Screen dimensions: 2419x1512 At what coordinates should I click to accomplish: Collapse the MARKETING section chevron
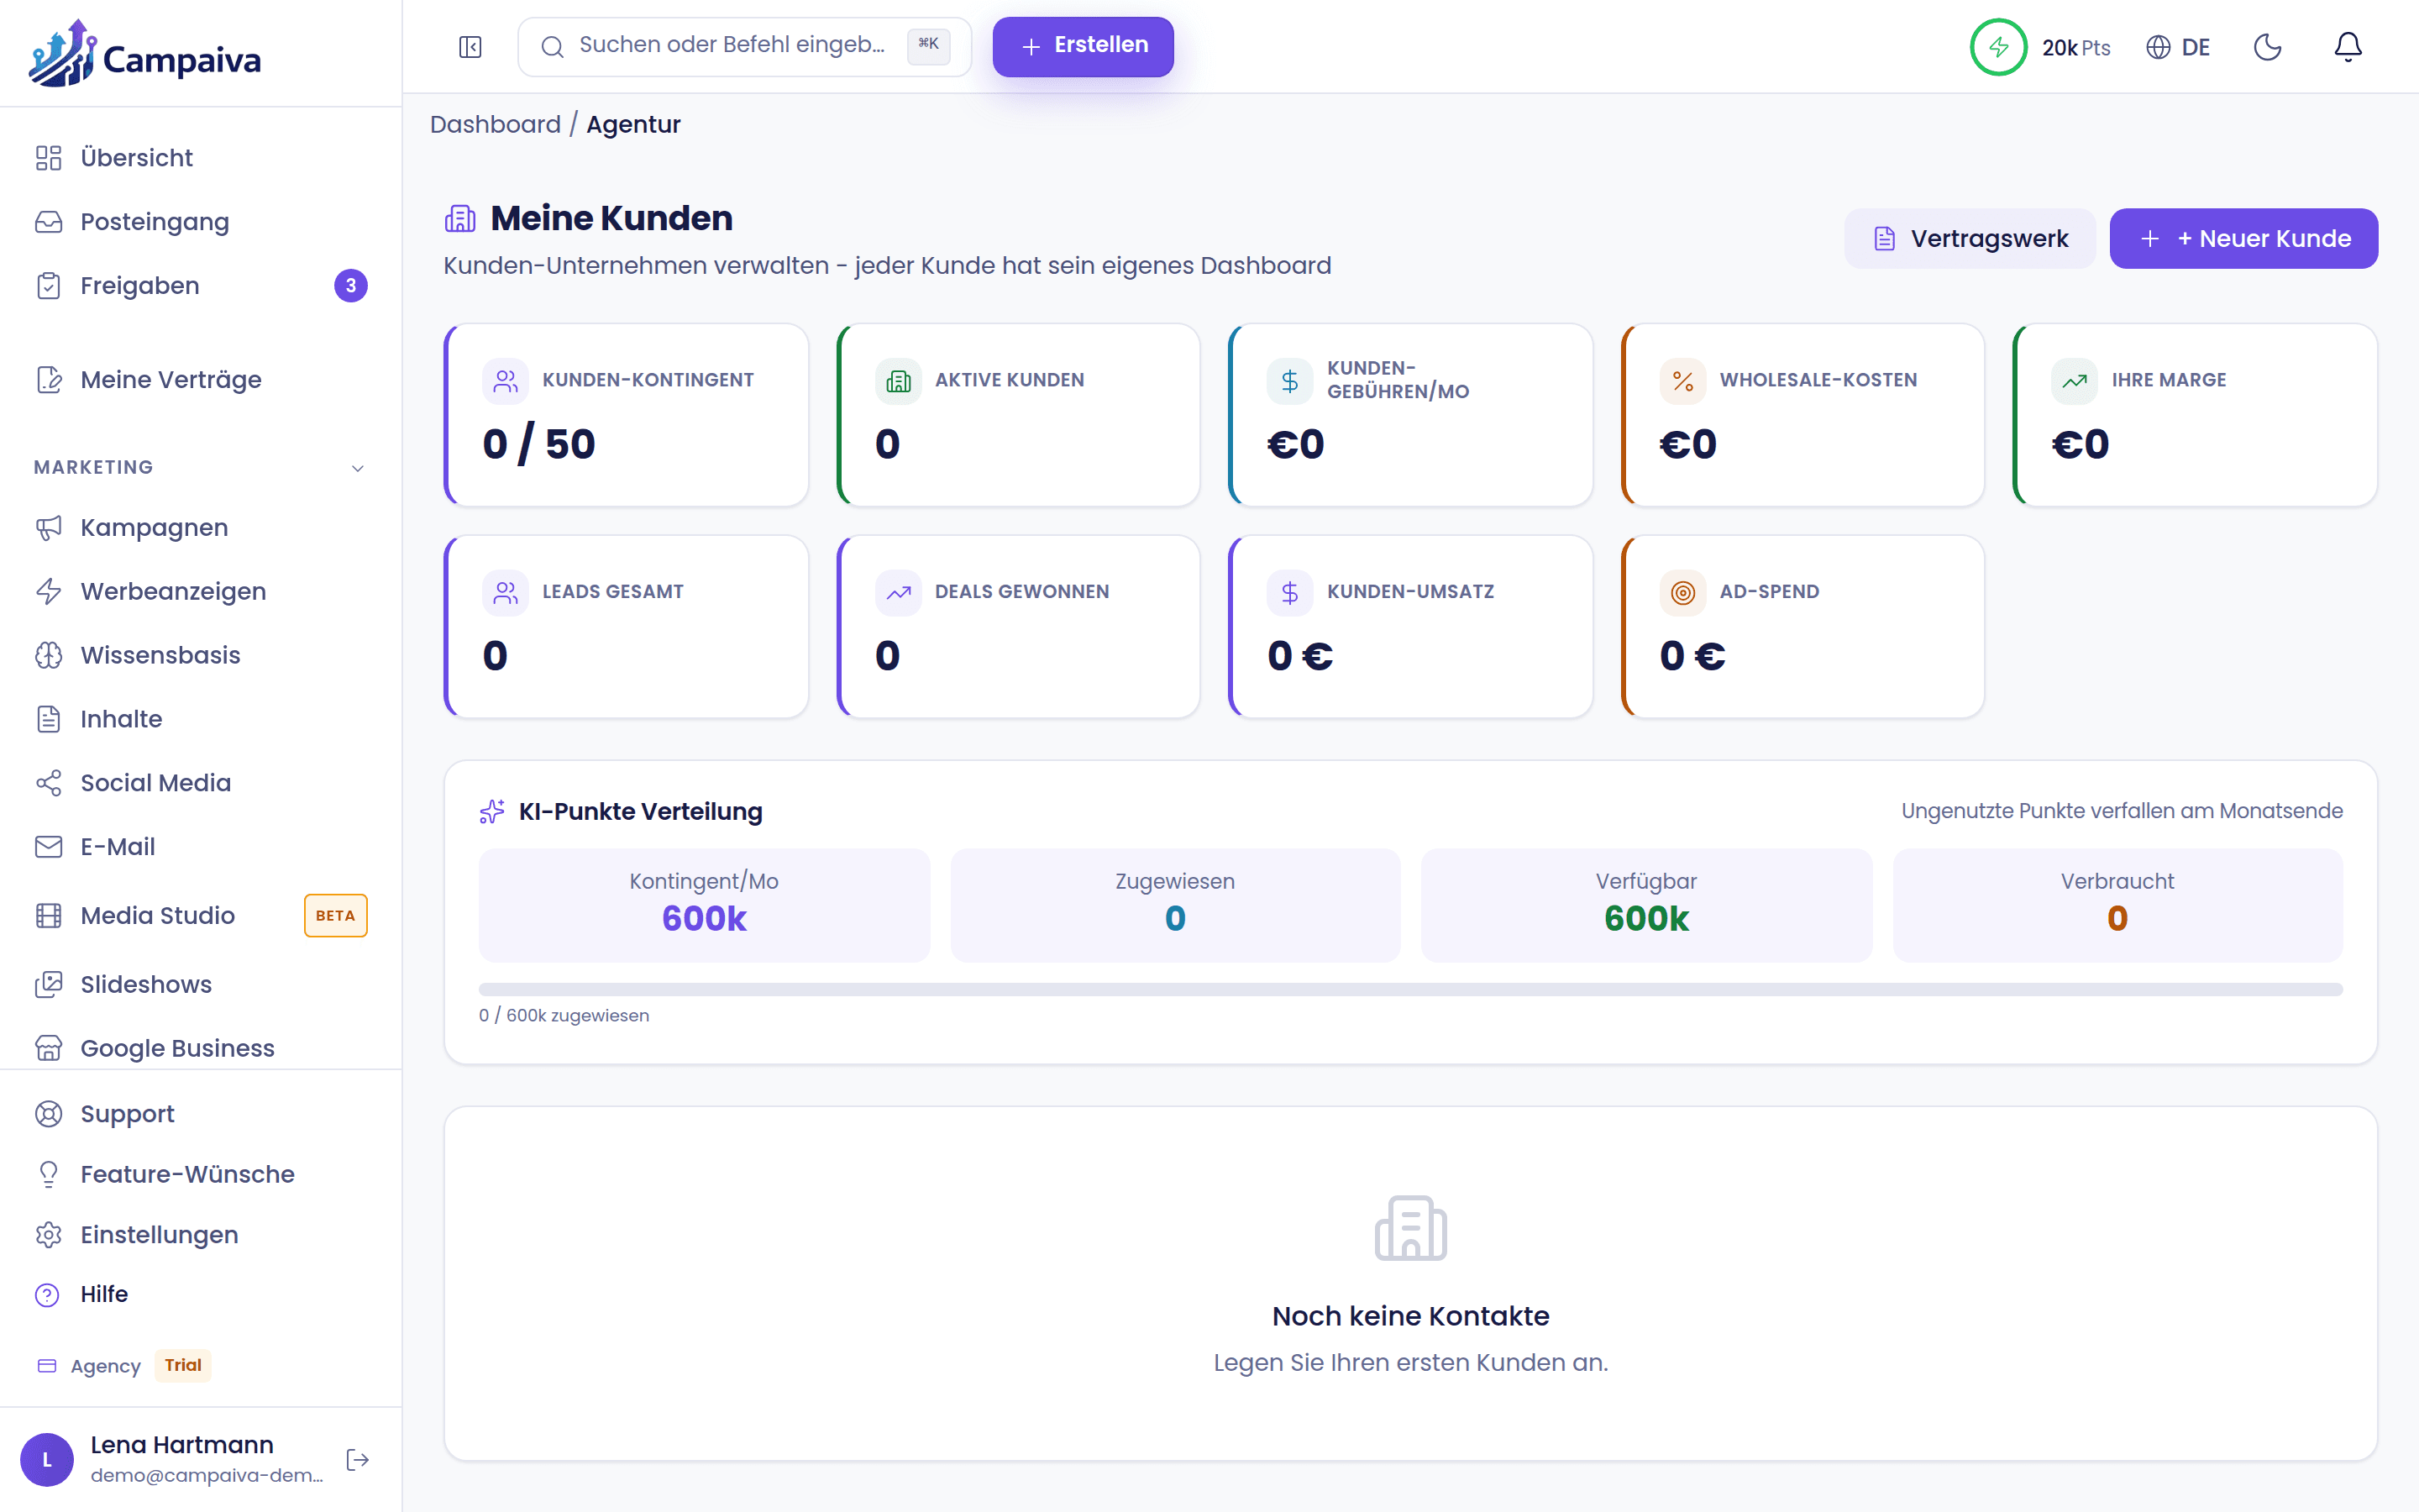358,468
